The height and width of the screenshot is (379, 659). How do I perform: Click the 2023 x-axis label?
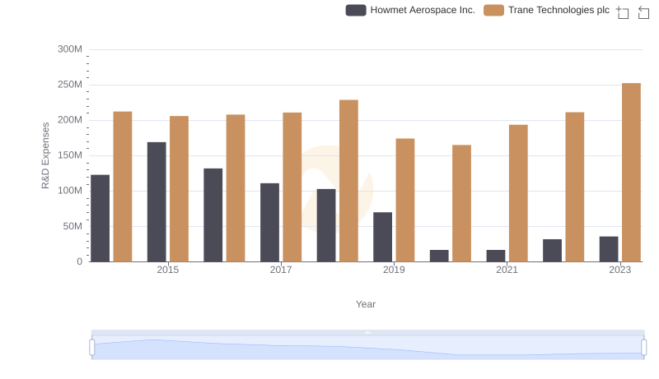coord(620,270)
